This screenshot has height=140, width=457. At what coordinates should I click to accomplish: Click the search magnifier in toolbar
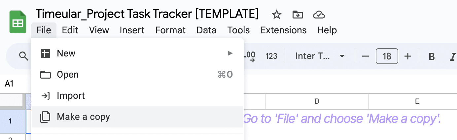click(x=23, y=56)
